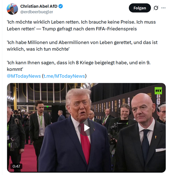Follow the account with Folgen button
The image size is (170, 175).
point(140,8)
